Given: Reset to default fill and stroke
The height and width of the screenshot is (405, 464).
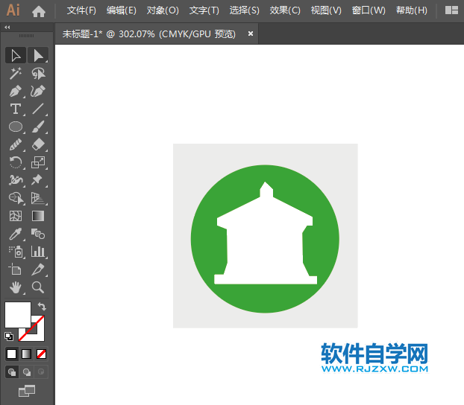Looking at the screenshot, I should point(9,337).
